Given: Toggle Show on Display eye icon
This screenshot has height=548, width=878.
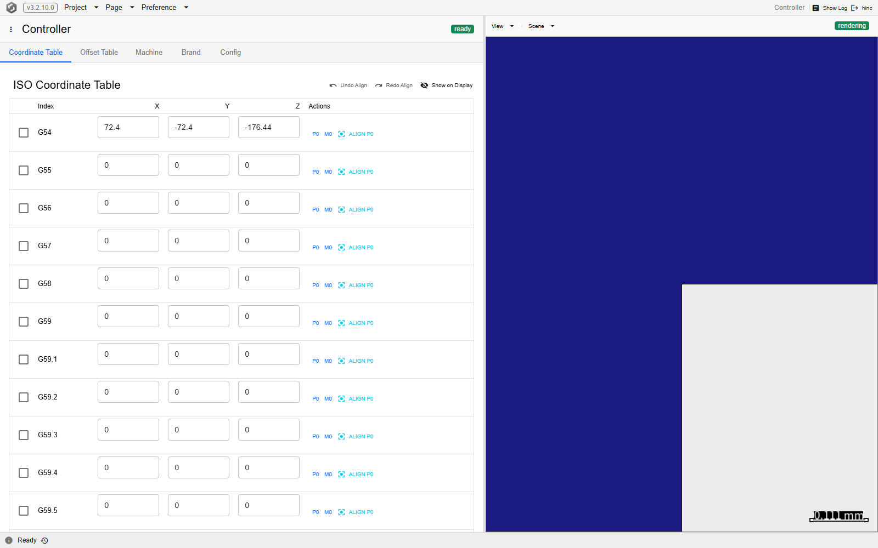Looking at the screenshot, I should click(x=424, y=85).
